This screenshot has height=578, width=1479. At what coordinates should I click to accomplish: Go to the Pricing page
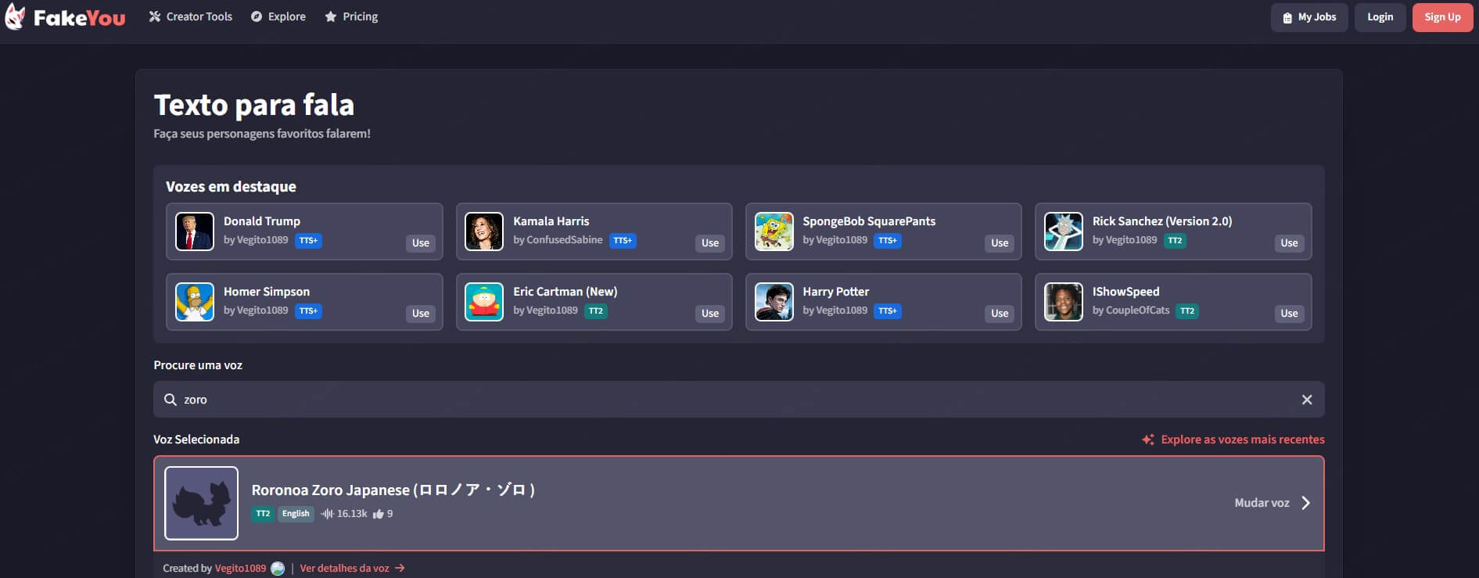(x=351, y=16)
